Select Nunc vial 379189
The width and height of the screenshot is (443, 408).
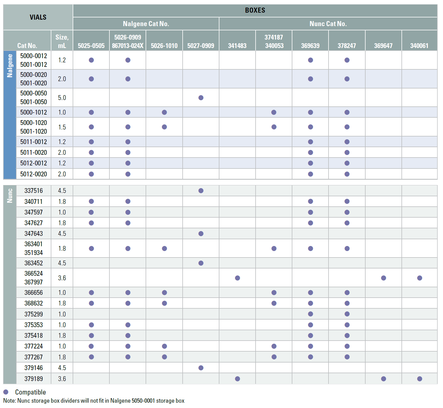click(34, 379)
